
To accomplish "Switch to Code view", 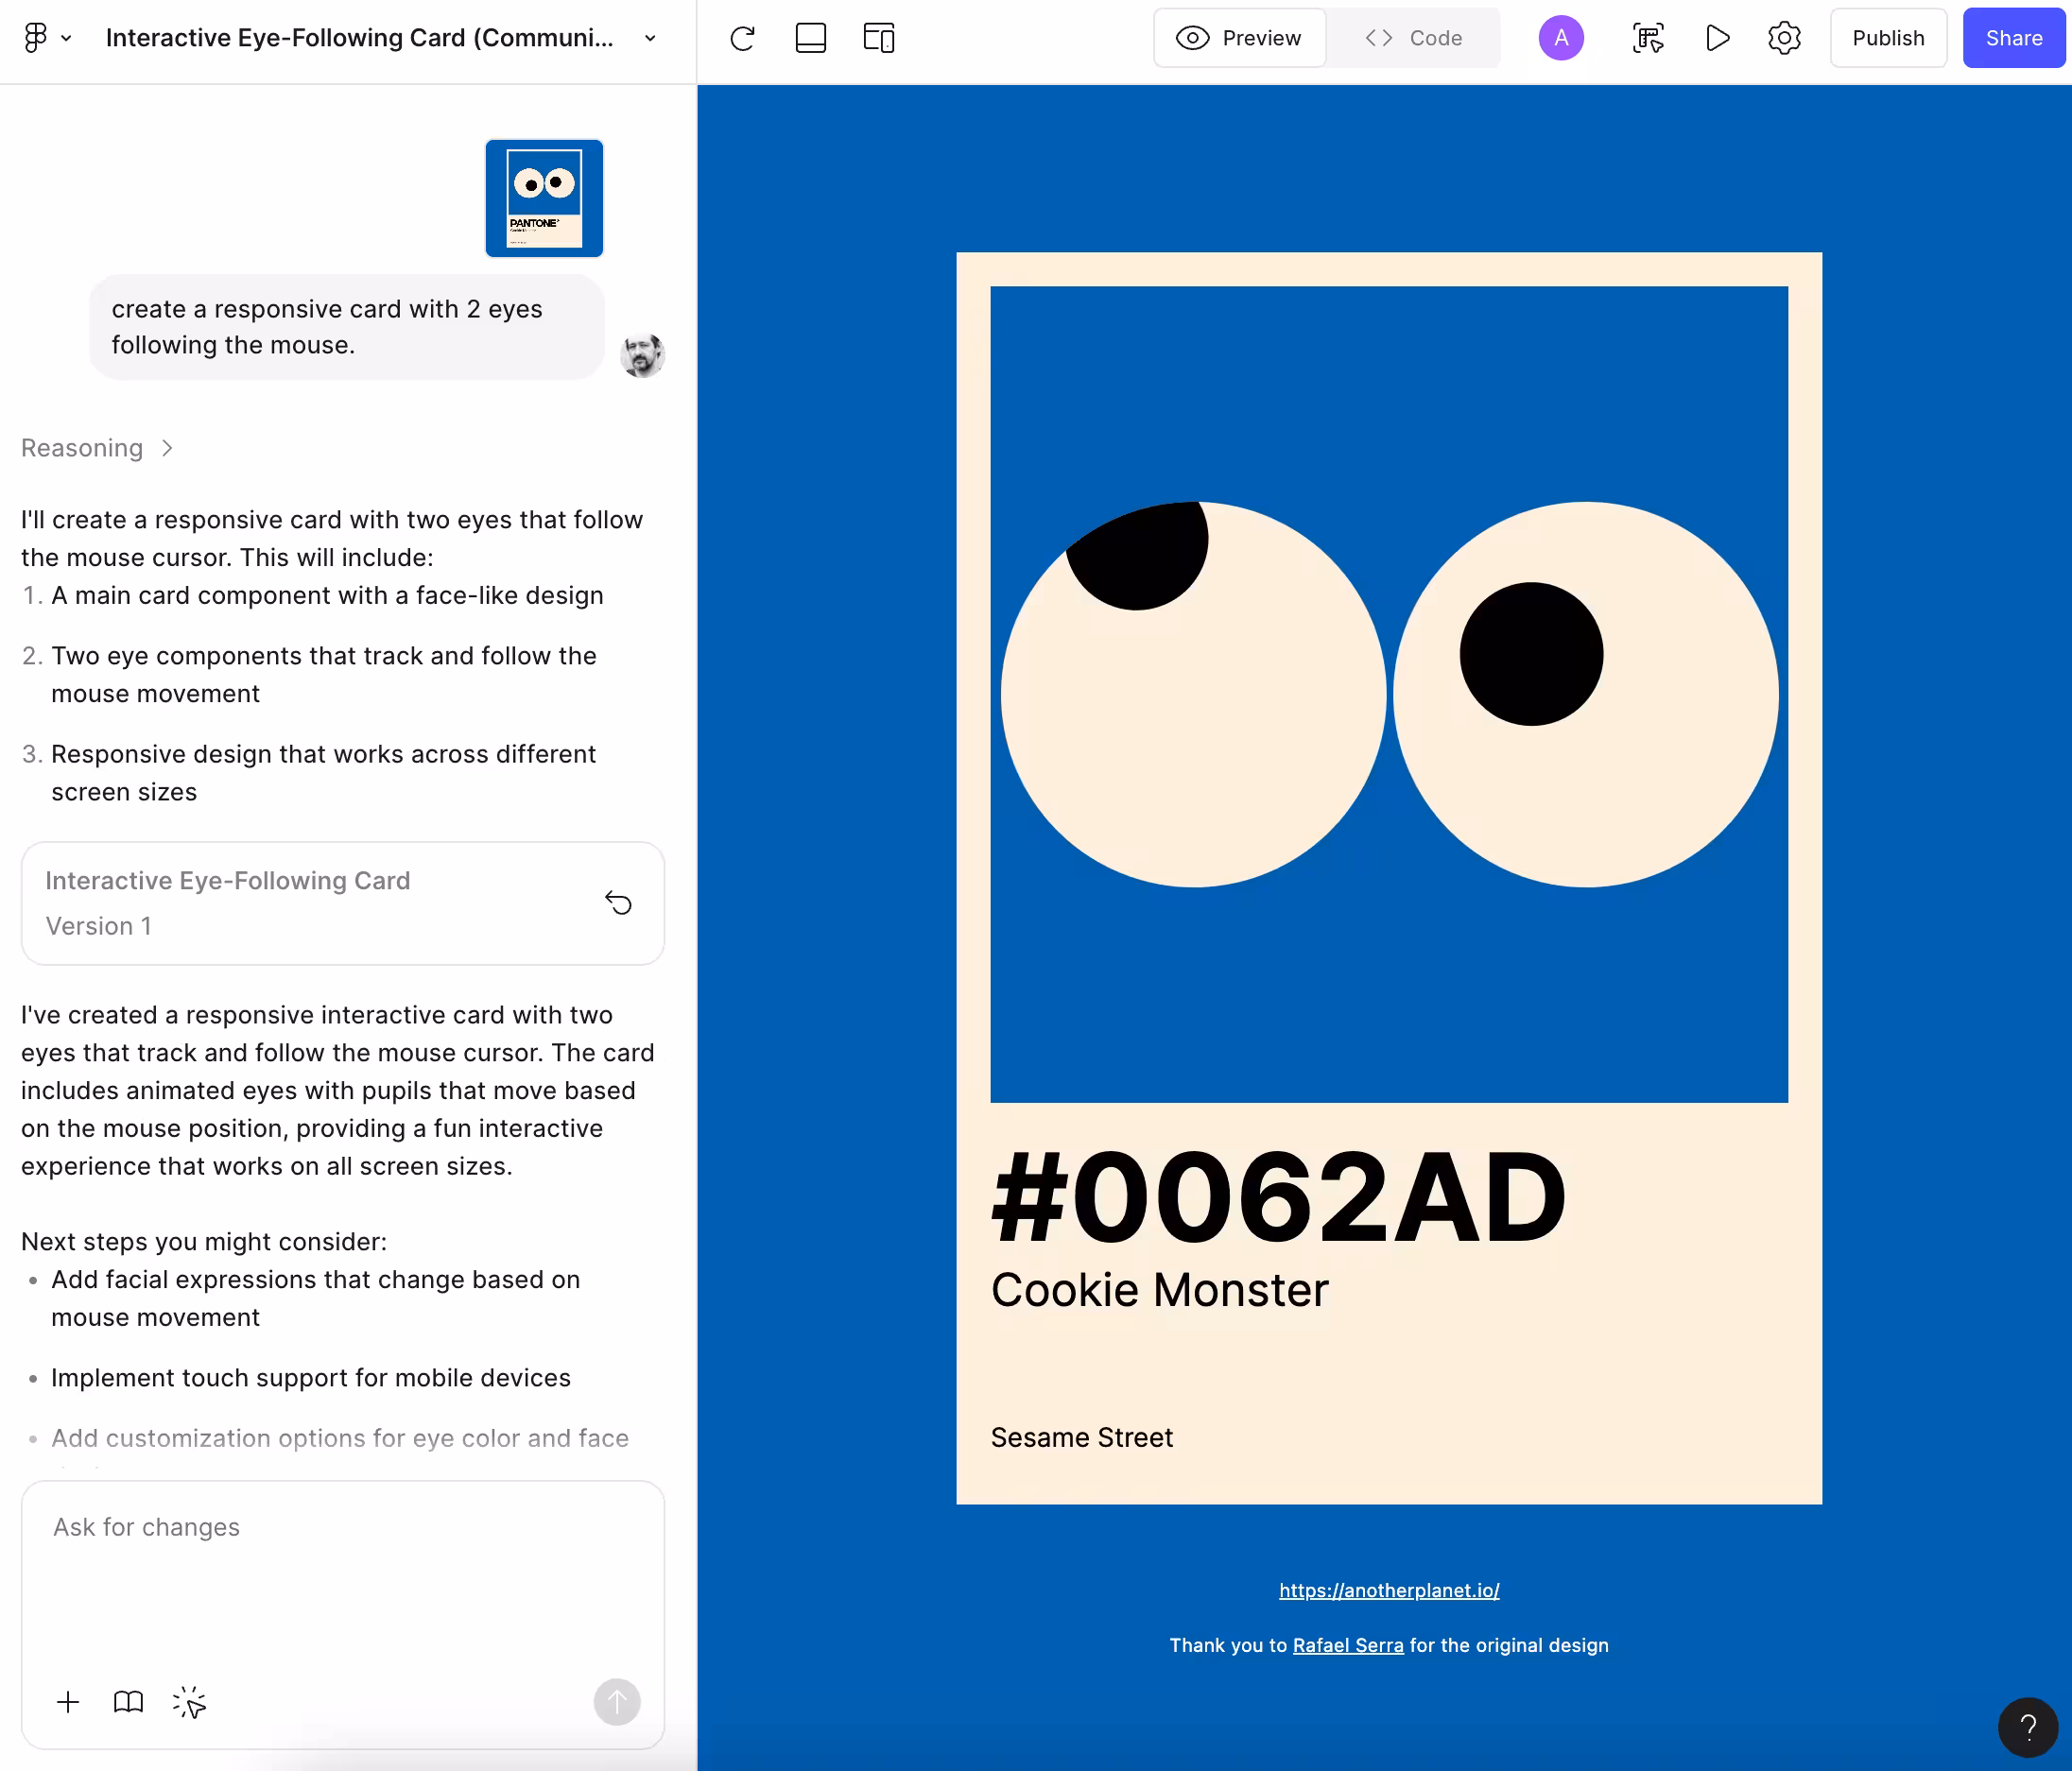I will 1413,38.
